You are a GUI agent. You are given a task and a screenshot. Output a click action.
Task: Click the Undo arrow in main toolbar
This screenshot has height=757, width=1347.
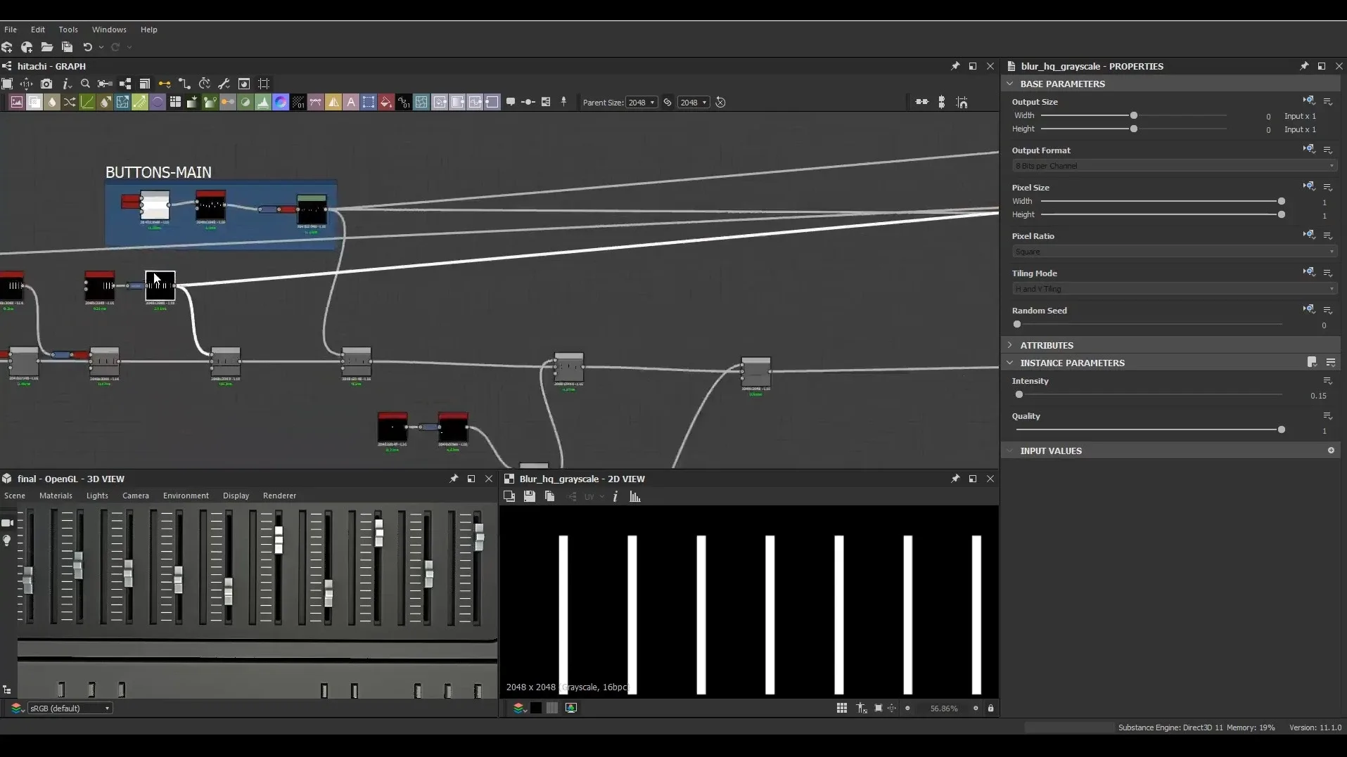pyautogui.click(x=88, y=47)
